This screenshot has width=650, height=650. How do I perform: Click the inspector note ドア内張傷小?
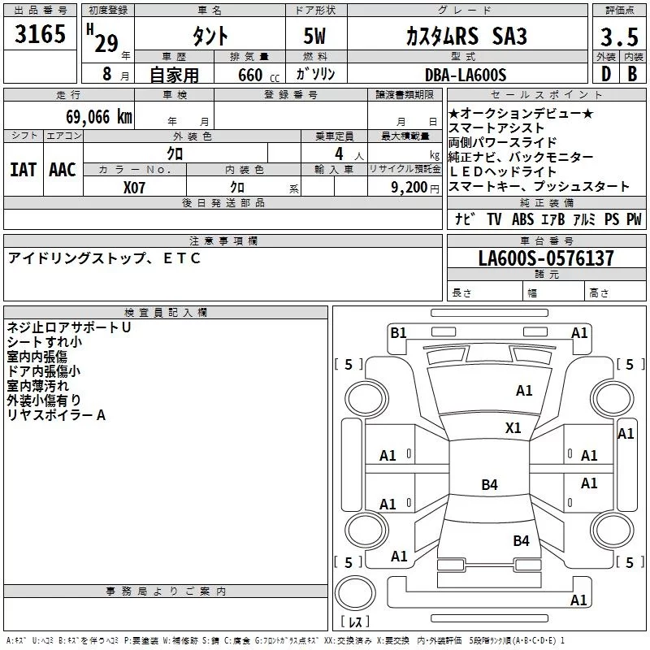coord(44,371)
